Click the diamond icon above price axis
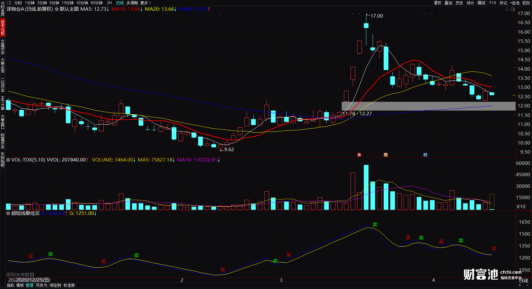Viewport: 532px width, 289px height. [507, 9]
